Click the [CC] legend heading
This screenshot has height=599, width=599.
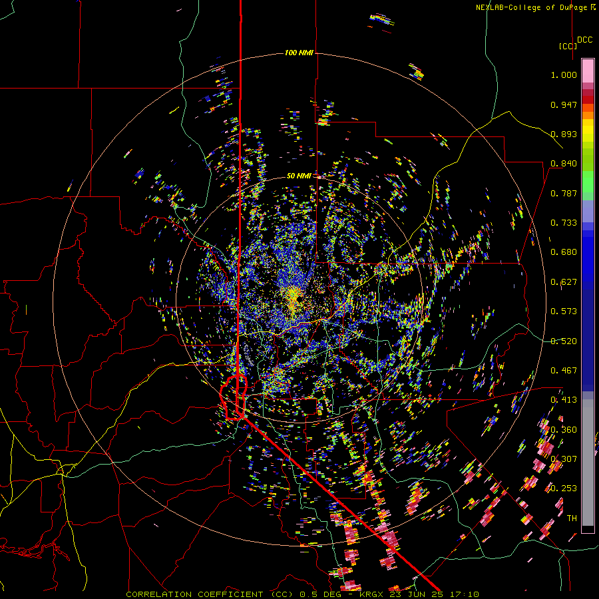click(568, 46)
